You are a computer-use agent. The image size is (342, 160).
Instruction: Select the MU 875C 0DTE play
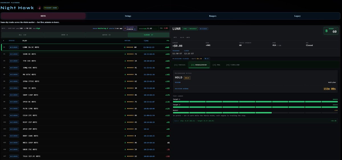85,74
